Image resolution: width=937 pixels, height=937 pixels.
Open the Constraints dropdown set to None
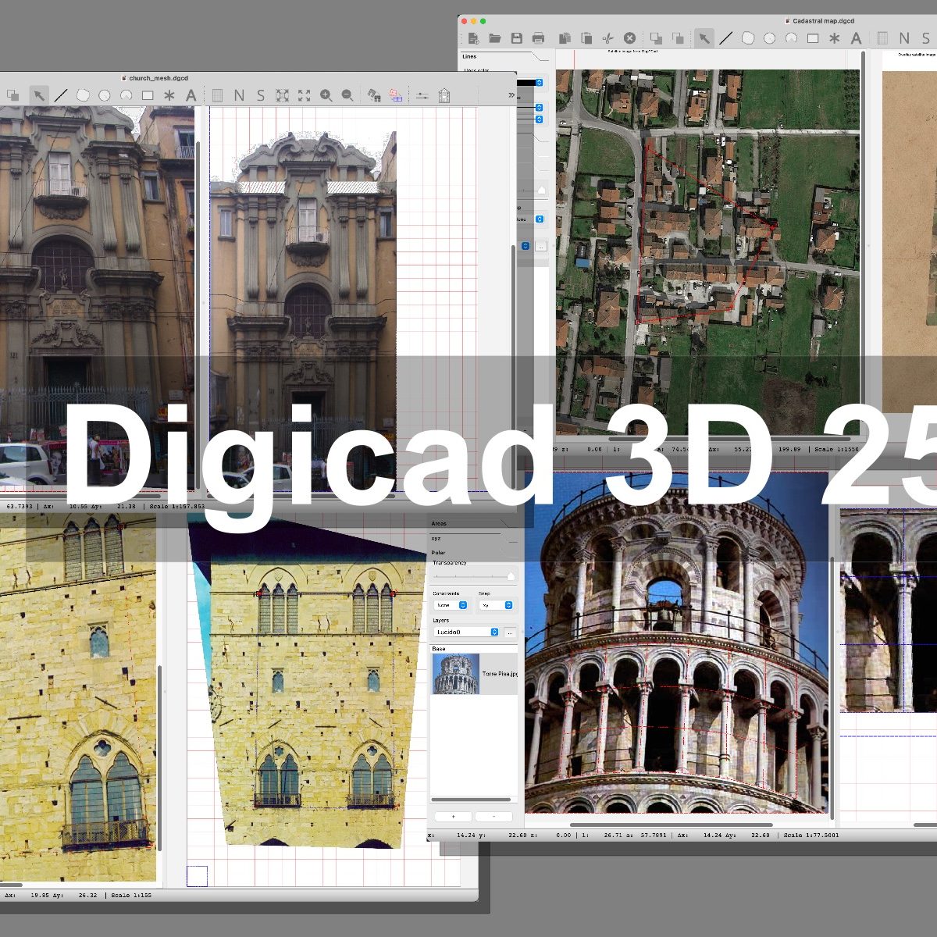coord(451,605)
